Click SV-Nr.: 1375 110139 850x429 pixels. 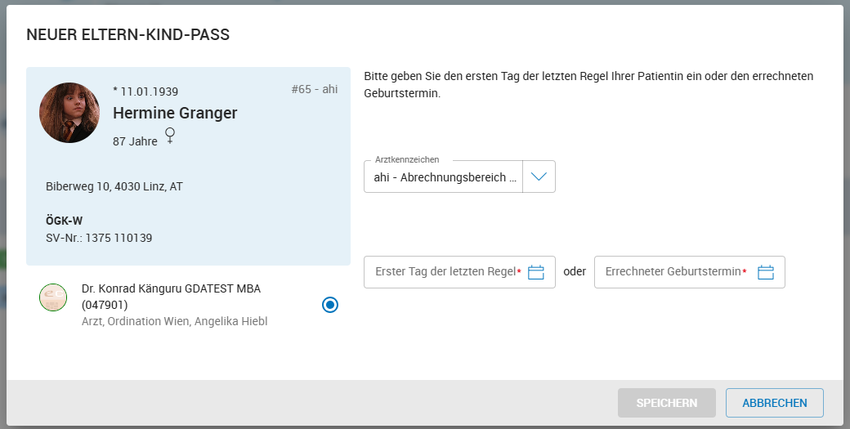coord(99,238)
